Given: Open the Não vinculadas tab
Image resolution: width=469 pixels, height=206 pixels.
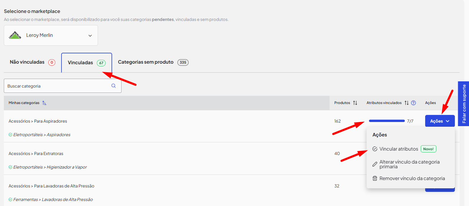Looking at the screenshot, I should 32,62.
